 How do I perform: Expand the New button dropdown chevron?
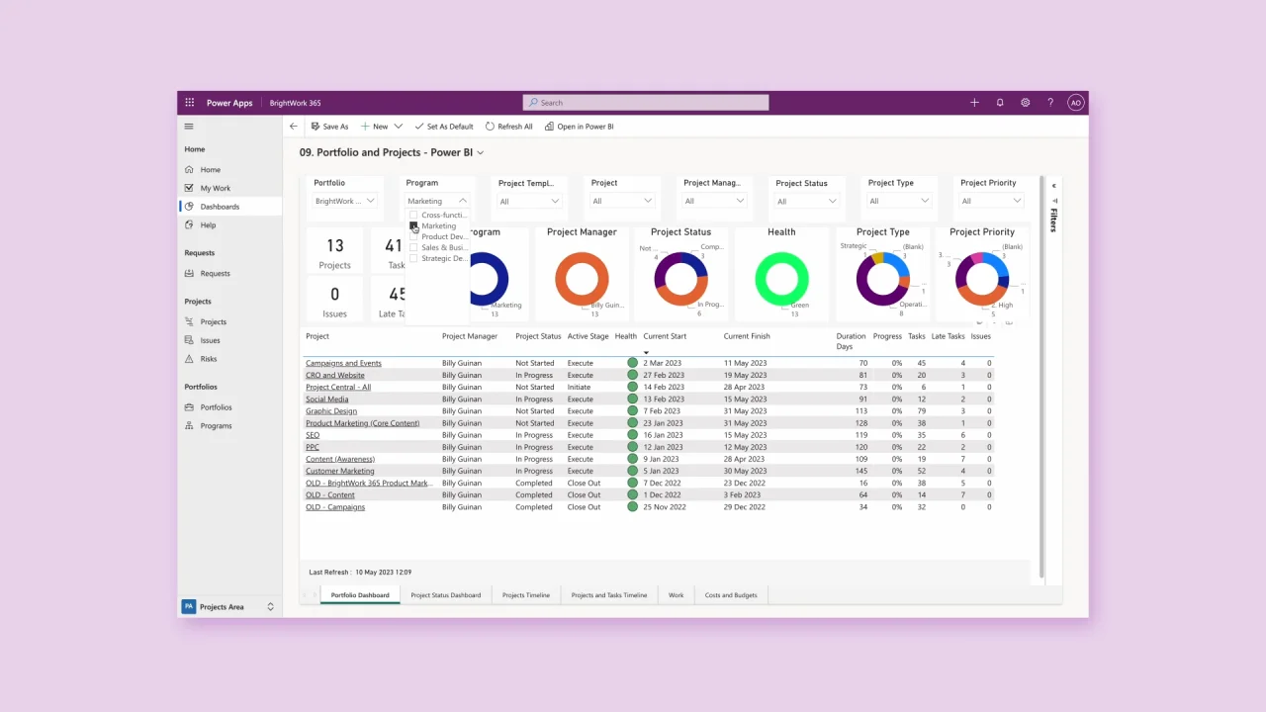[x=399, y=127]
